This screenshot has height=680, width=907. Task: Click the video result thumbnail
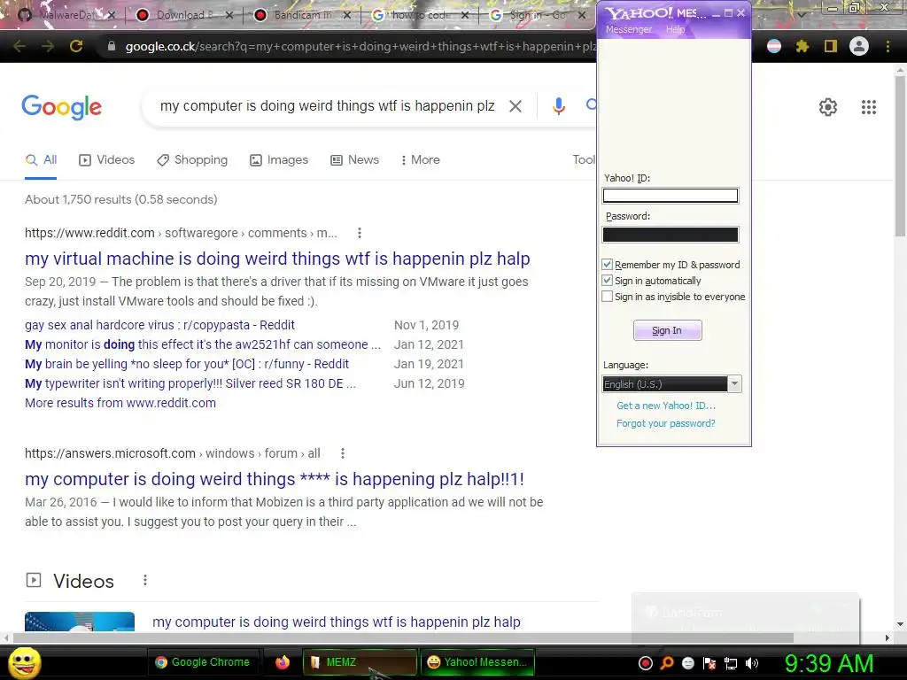[80, 622]
